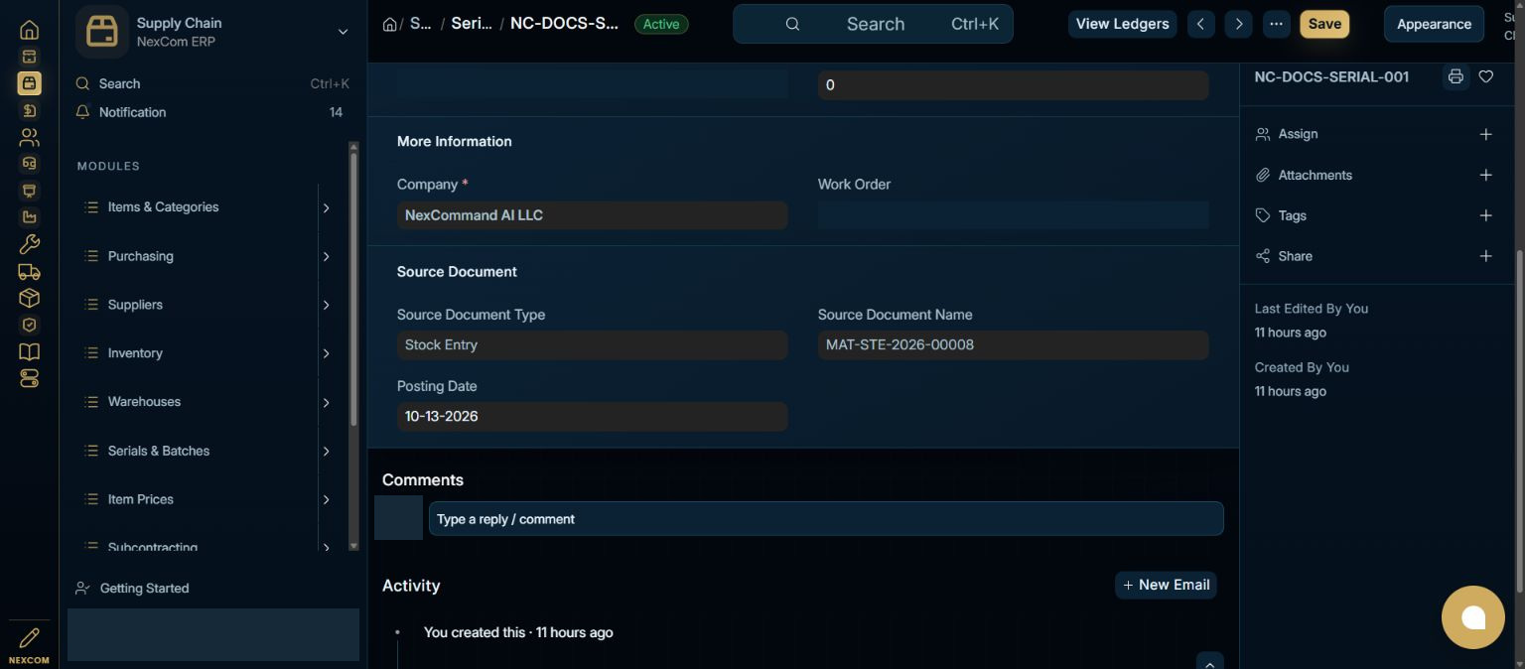Go to home icon in left rail

point(29,30)
